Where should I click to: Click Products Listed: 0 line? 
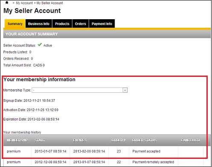(17, 52)
